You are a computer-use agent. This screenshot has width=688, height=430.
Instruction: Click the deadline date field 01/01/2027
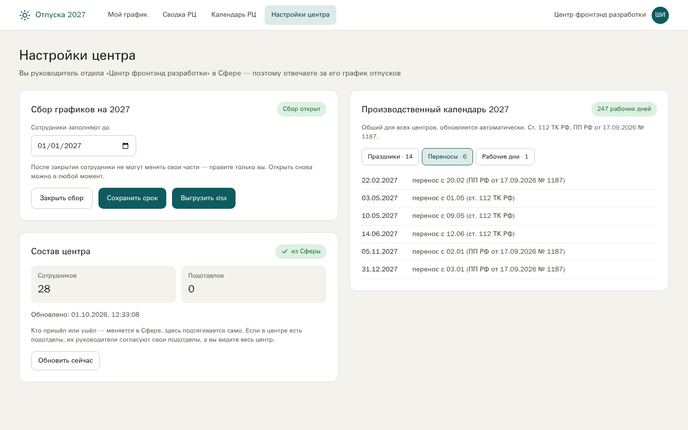pos(84,146)
